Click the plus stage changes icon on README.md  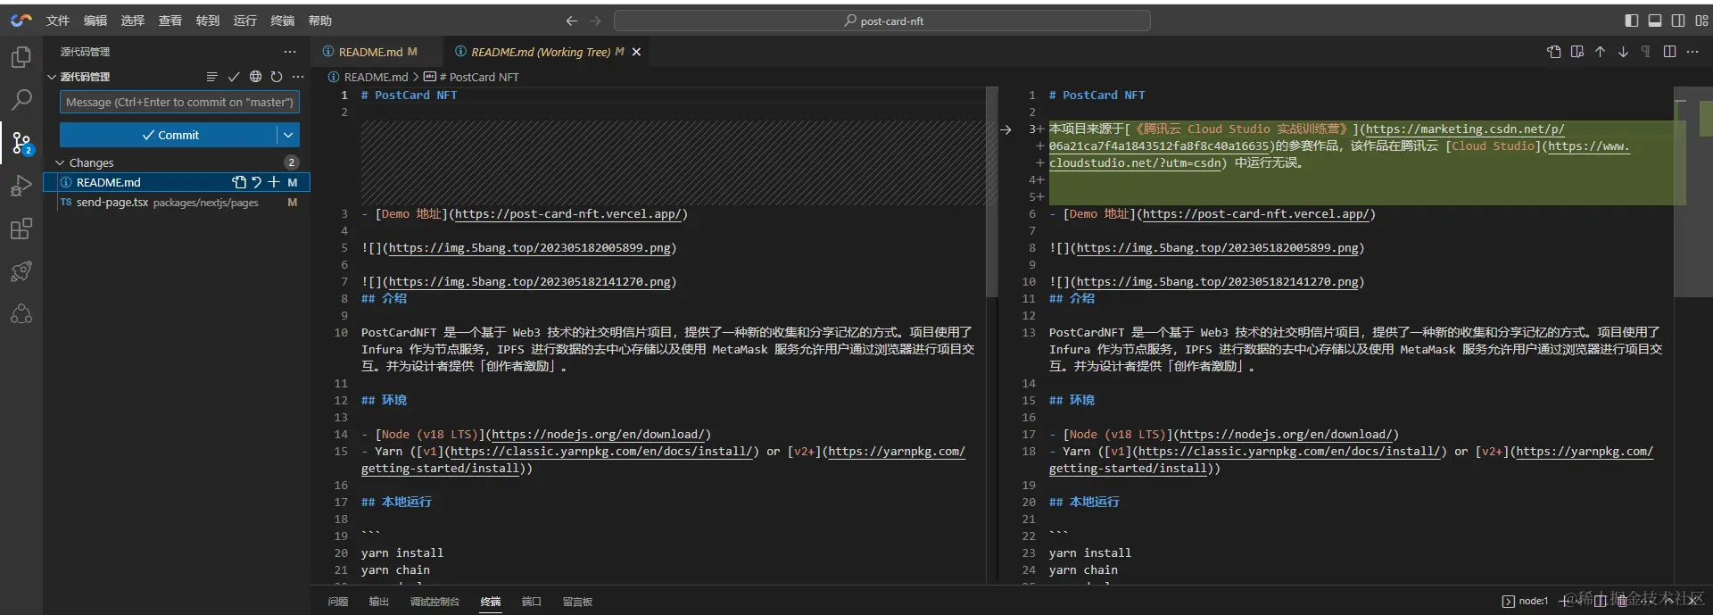tap(274, 182)
